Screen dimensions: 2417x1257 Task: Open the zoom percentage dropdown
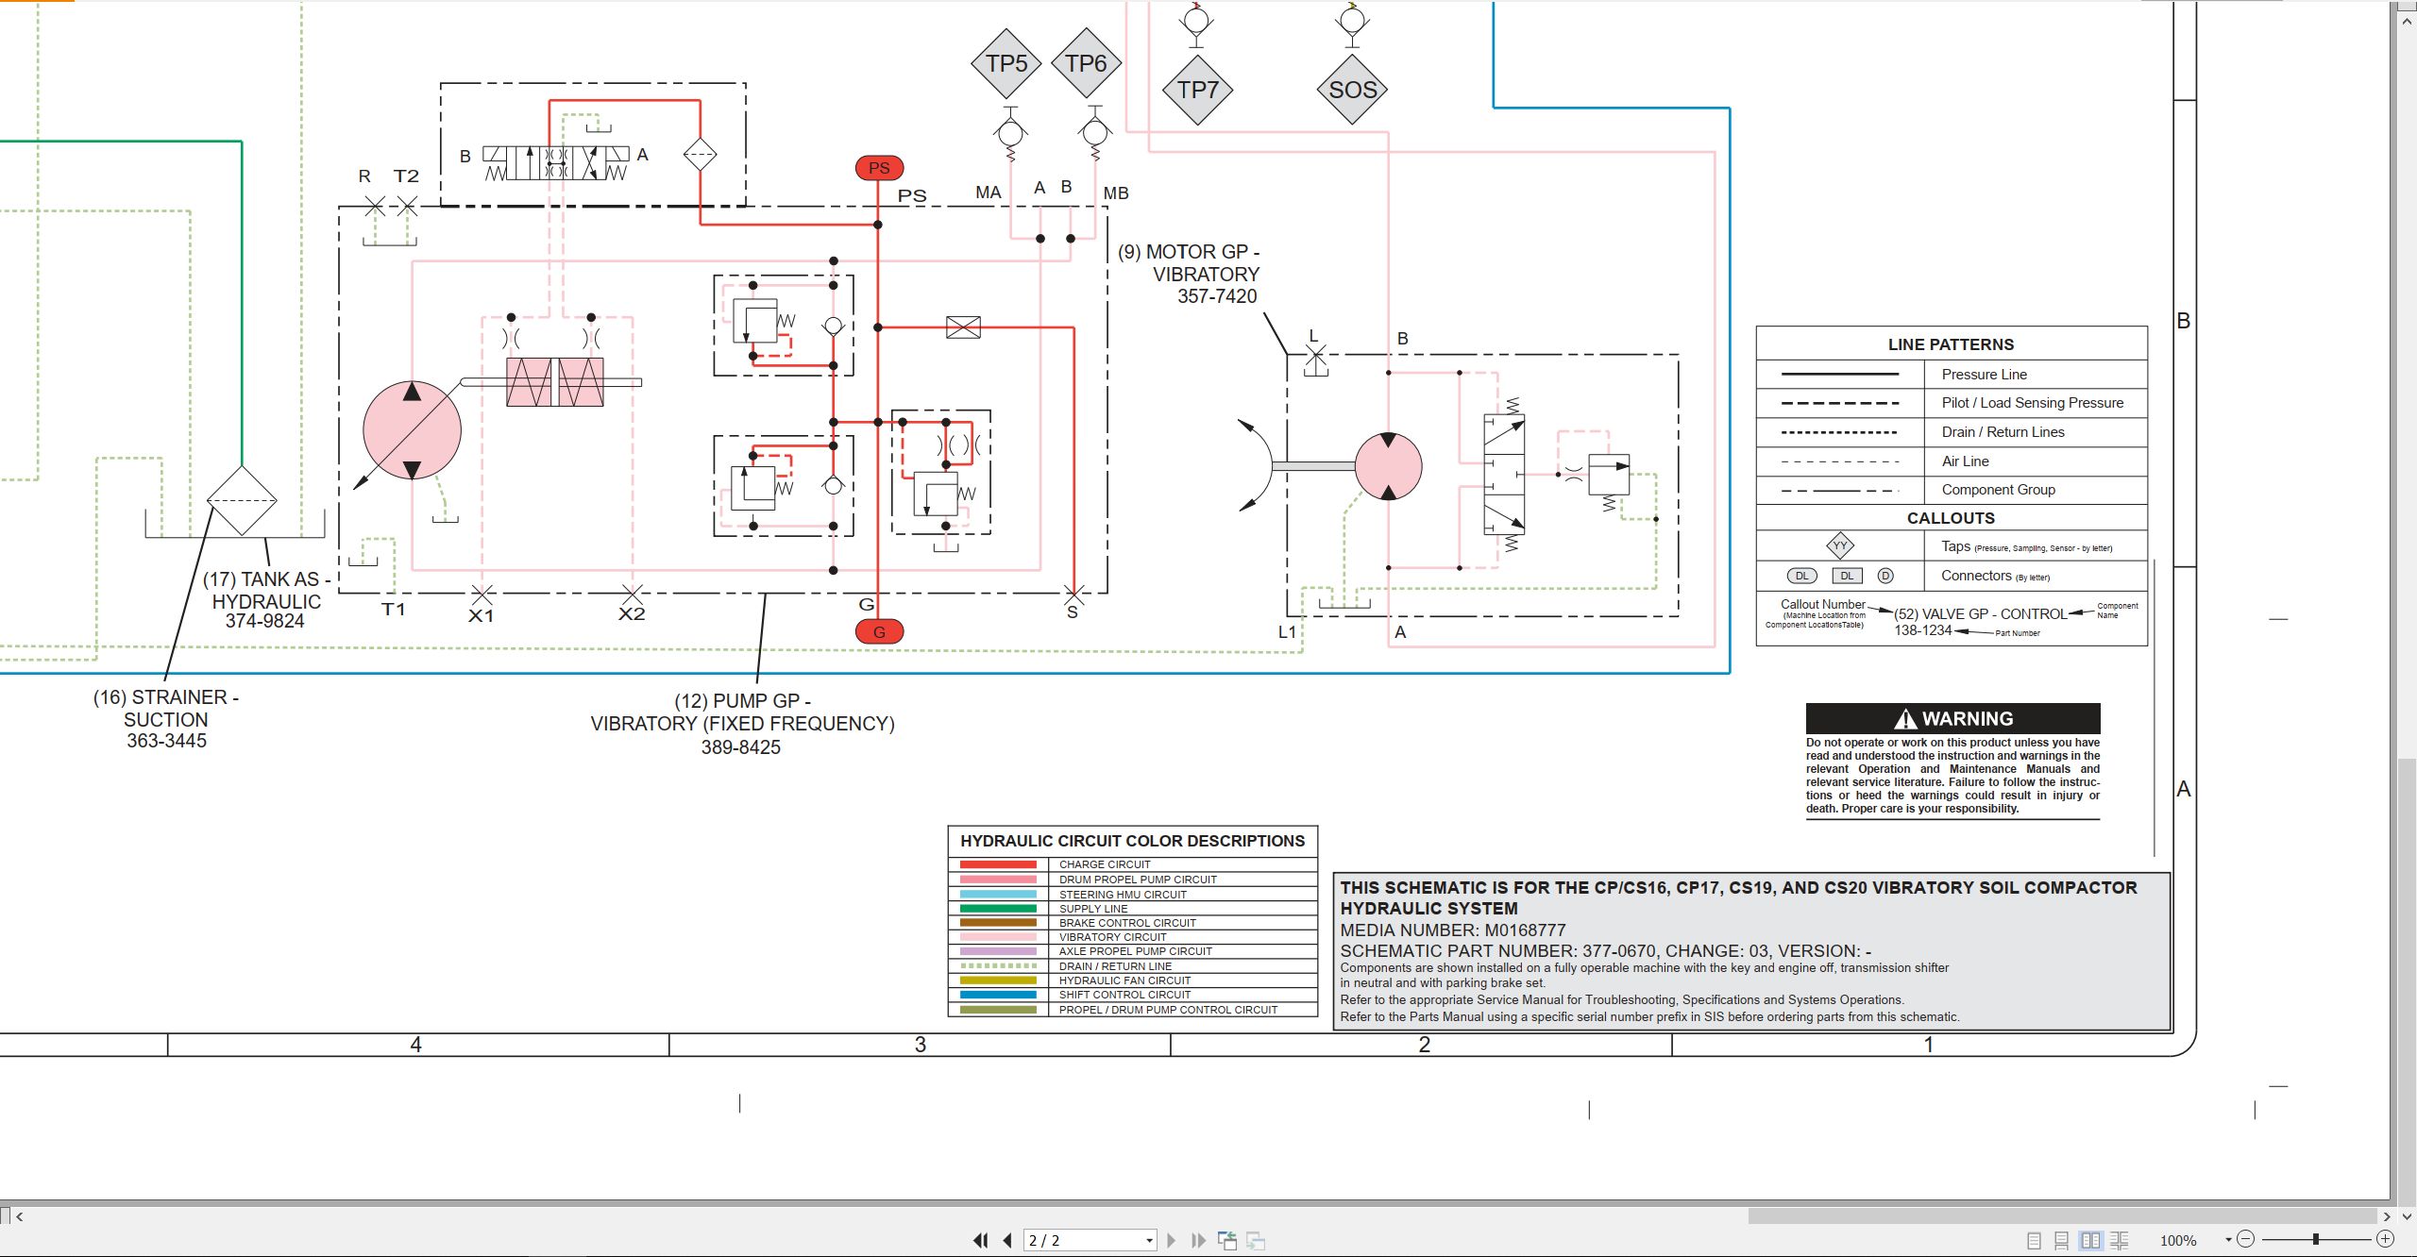pyautogui.click(x=2228, y=1240)
